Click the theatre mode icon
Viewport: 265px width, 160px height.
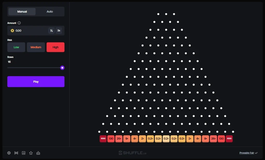16,153
